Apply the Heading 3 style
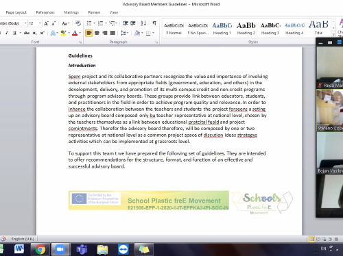This screenshot has height=256, width=343. [x=270, y=29]
